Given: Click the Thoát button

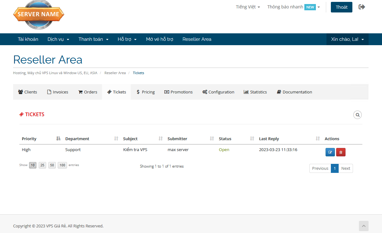Looking at the screenshot, I should coord(341,7).
